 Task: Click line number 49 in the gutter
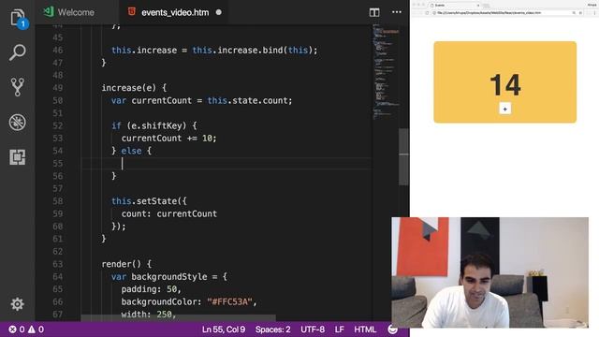(58, 88)
